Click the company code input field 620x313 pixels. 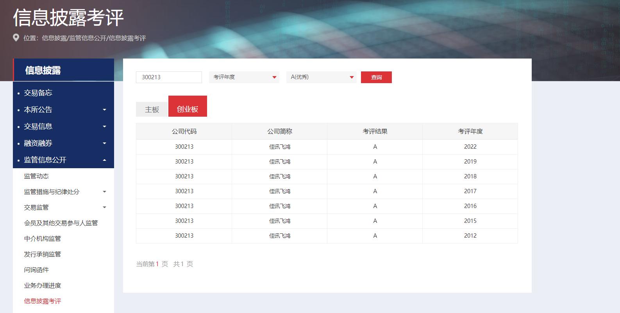tap(169, 77)
